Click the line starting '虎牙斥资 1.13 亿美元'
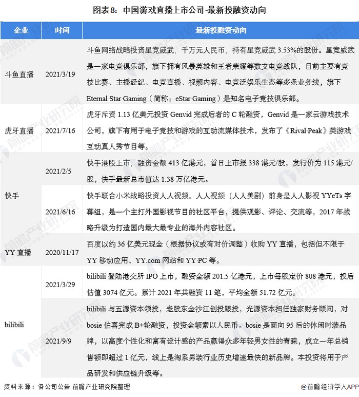 coord(217,115)
